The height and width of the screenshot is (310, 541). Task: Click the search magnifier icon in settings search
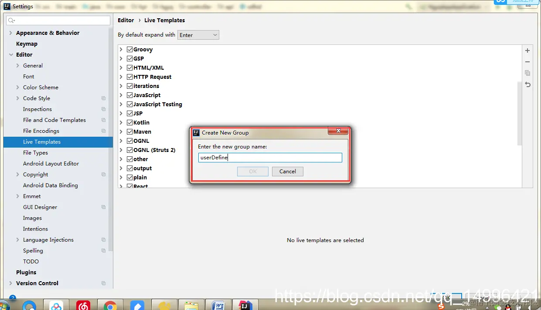click(12, 20)
